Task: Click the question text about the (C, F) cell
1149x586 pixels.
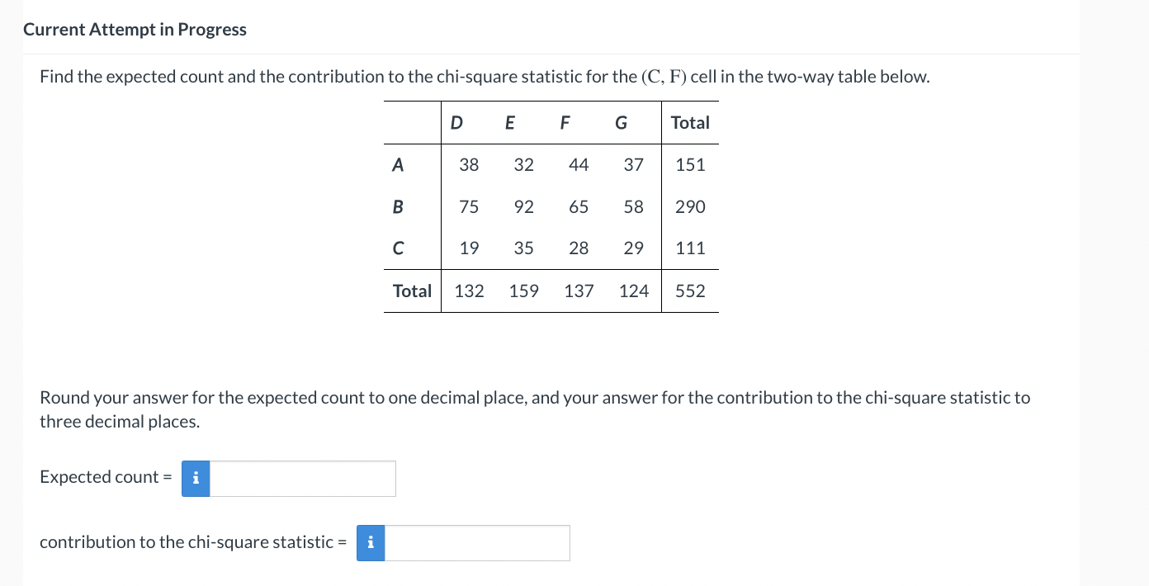Action: pos(485,76)
